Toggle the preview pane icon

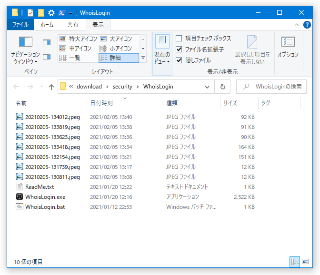tap(47, 42)
